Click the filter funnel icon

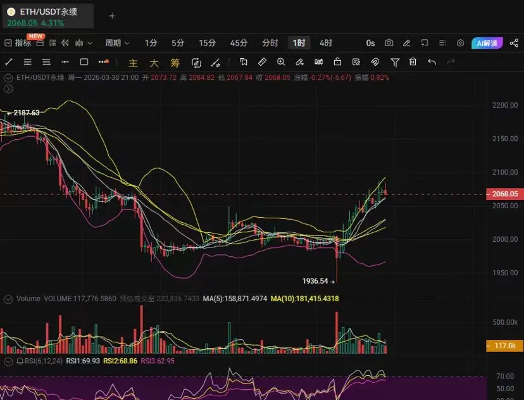(395, 62)
